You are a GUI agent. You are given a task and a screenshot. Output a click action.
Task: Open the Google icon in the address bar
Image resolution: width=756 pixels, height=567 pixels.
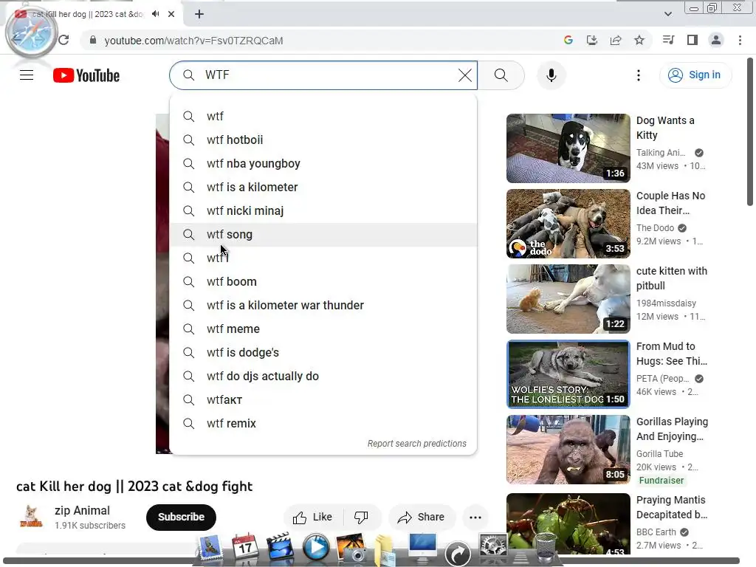click(568, 41)
